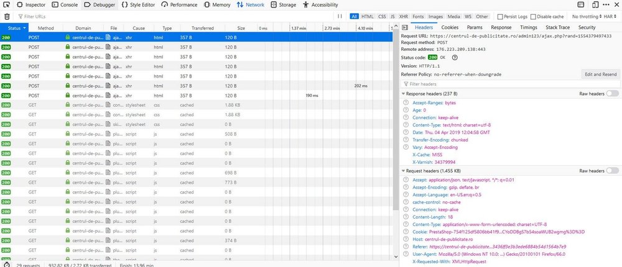Sort by Method column
Screen dimensions: 622x267
pos(45,28)
